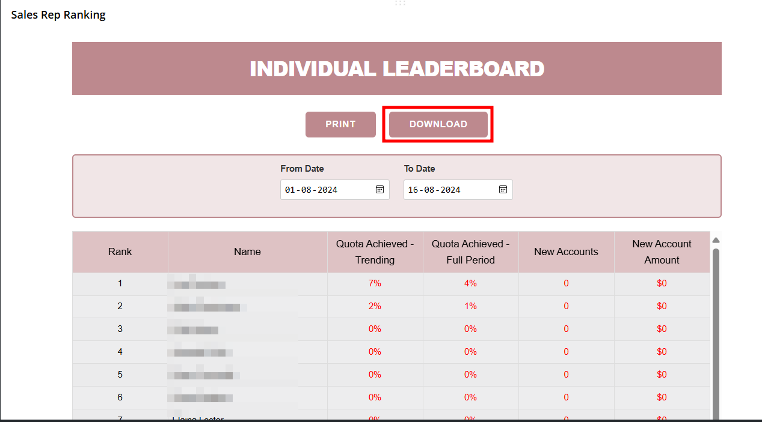Select the 7% trending value in rank 1
This screenshot has width=762, height=422.
click(x=375, y=283)
